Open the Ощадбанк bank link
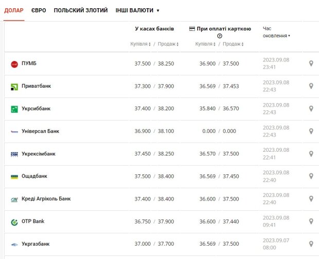This screenshot has width=319, height=259. [34, 176]
